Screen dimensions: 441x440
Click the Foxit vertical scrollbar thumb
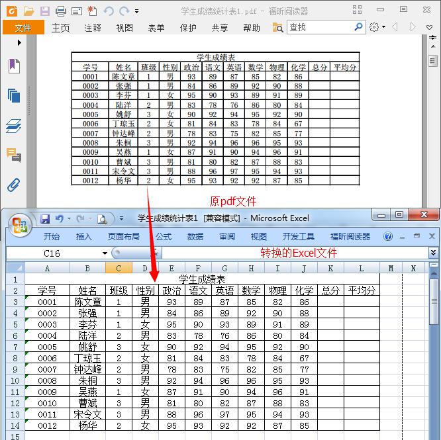433,60
